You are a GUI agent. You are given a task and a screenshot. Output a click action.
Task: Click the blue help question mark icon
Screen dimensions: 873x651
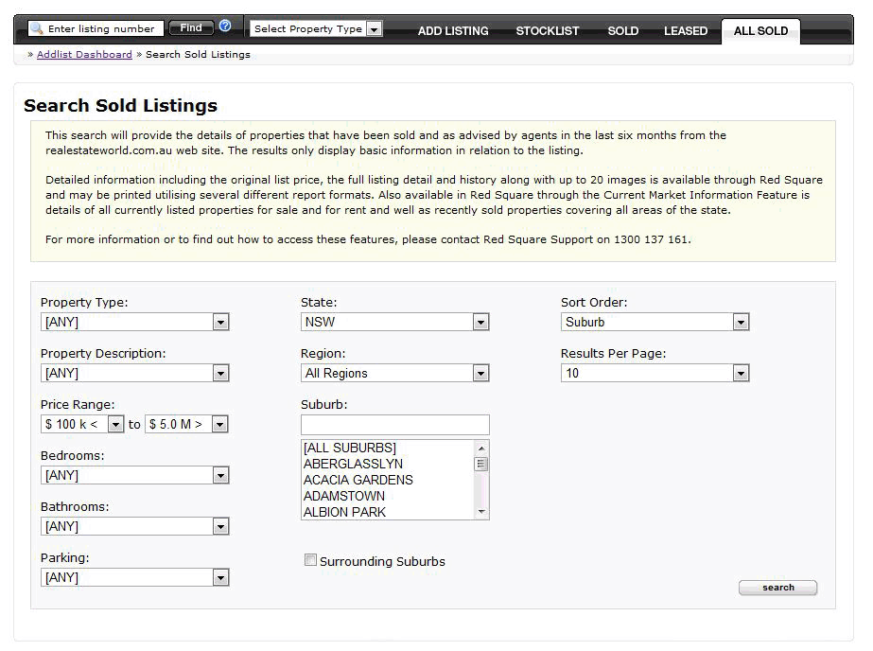click(x=225, y=26)
